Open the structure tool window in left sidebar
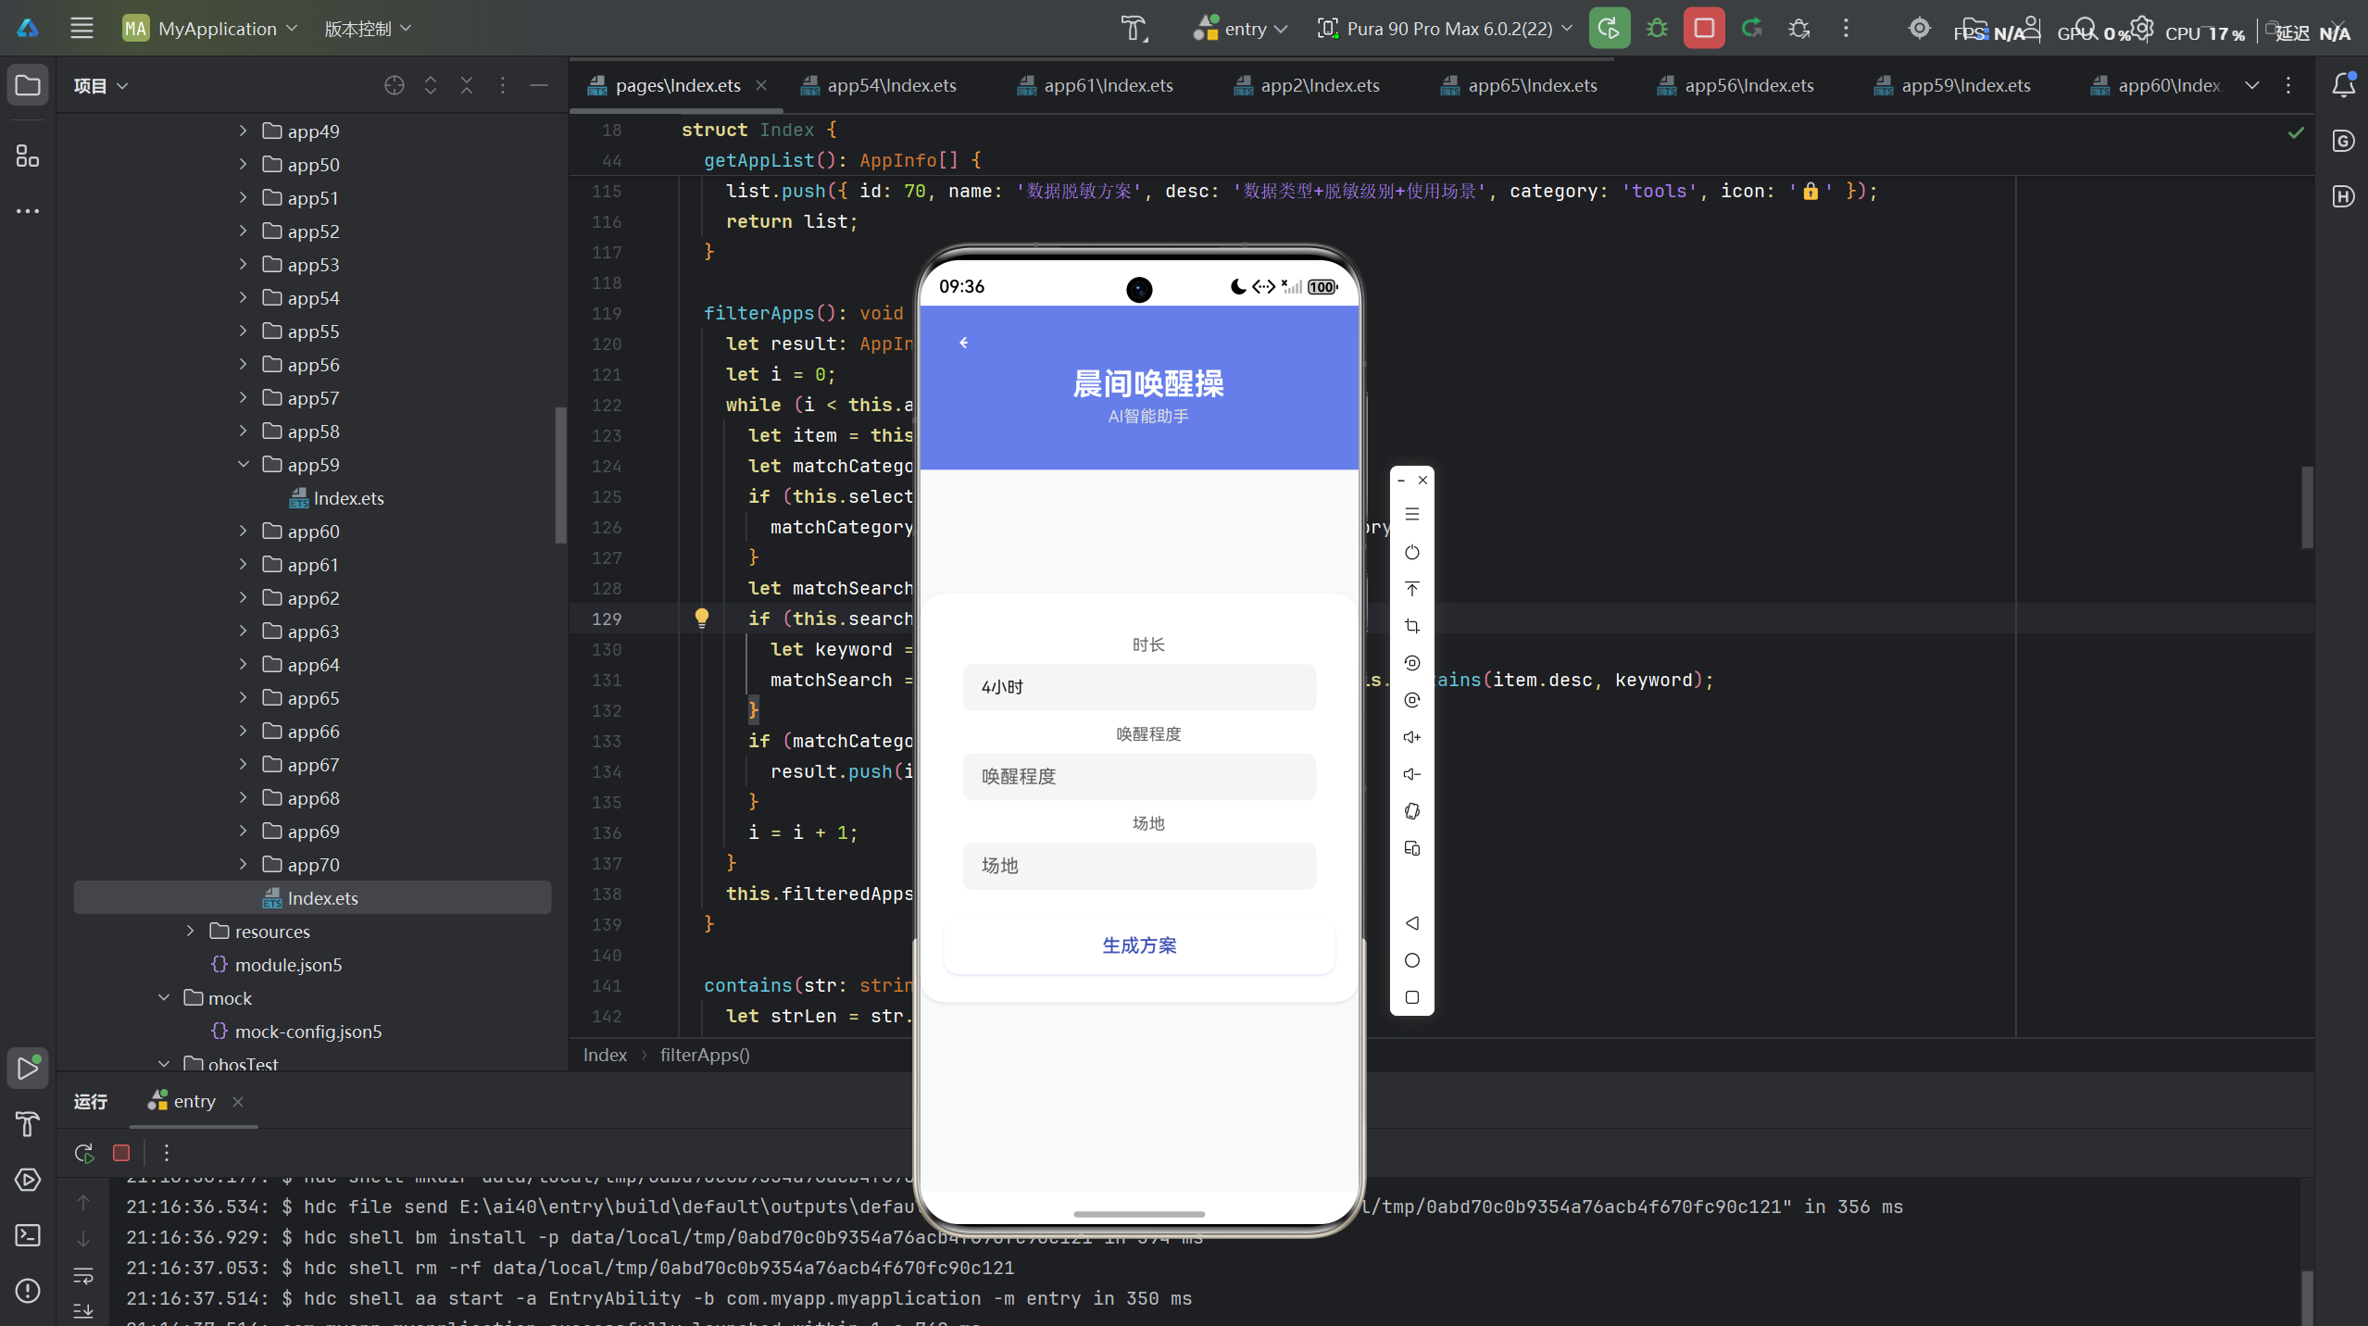The height and width of the screenshot is (1326, 2368). pyautogui.click(x=28, y=156)
